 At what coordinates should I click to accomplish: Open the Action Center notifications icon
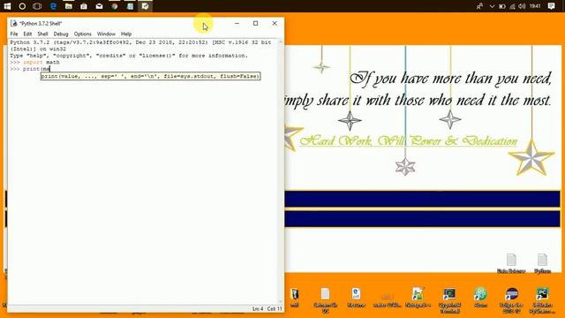tap(551, 6)
